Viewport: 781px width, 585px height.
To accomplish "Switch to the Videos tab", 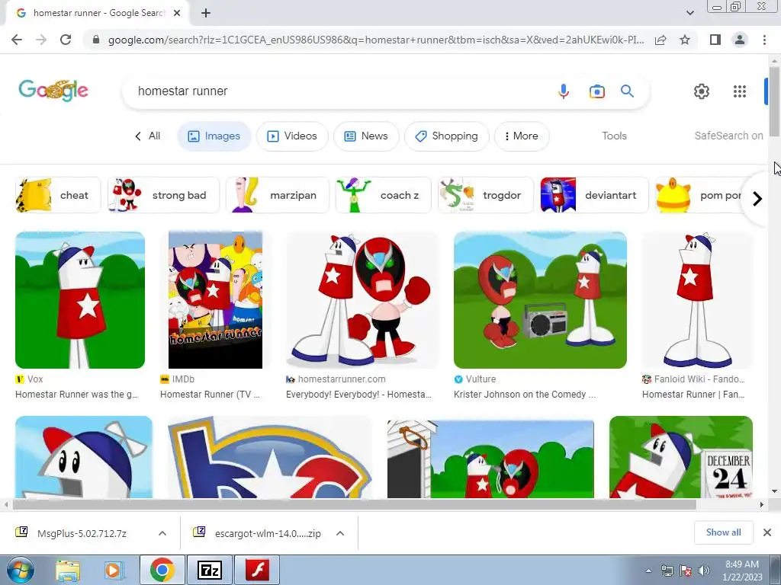I will coord(292,136).
